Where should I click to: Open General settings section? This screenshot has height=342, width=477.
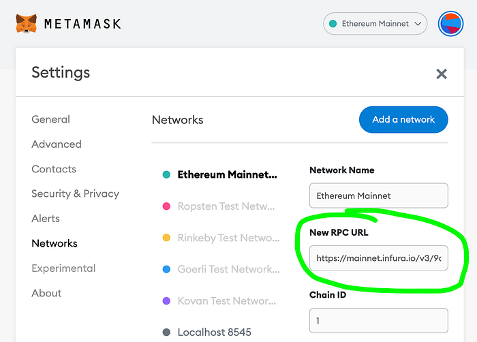click(51, 119)
